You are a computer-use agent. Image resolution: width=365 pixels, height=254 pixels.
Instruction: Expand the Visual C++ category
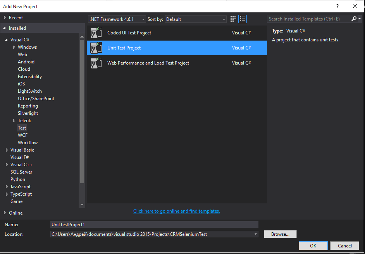click(7, 164)
